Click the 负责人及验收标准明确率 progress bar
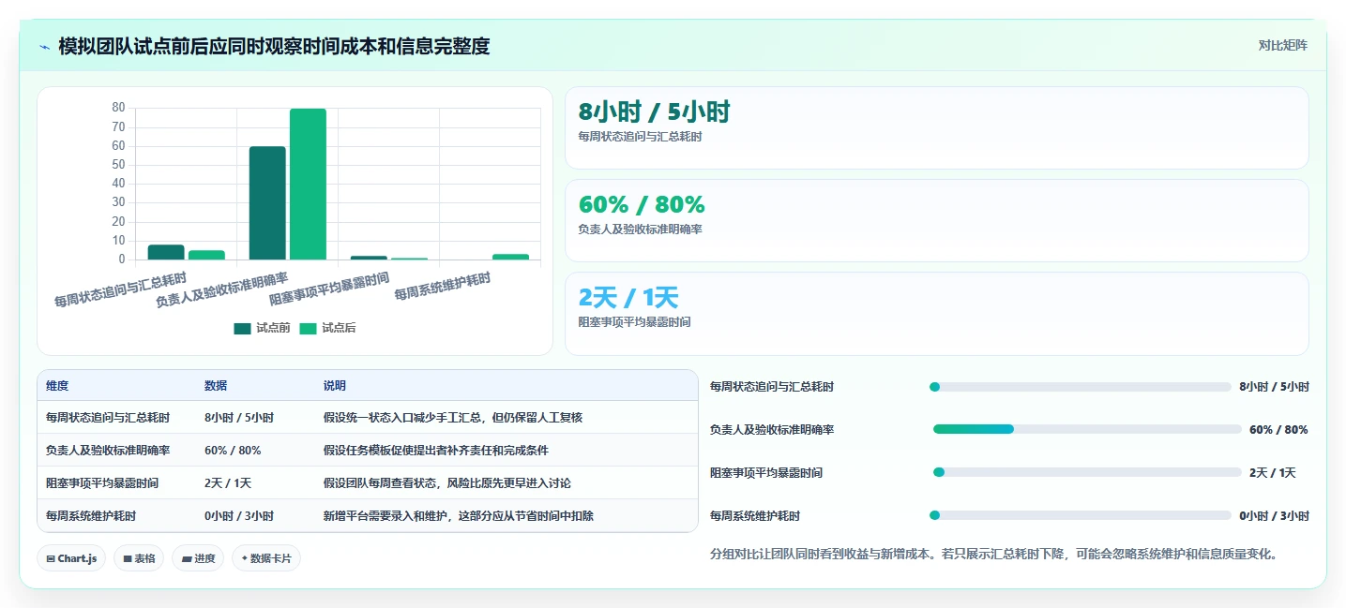This screenshot has width=1346, height=608. (1087, 429)
